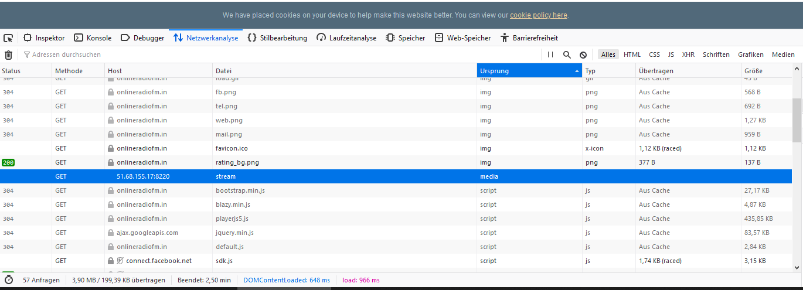Click the request blocking icon
This screenshot has width=803, height=290.
click(583, 54)
